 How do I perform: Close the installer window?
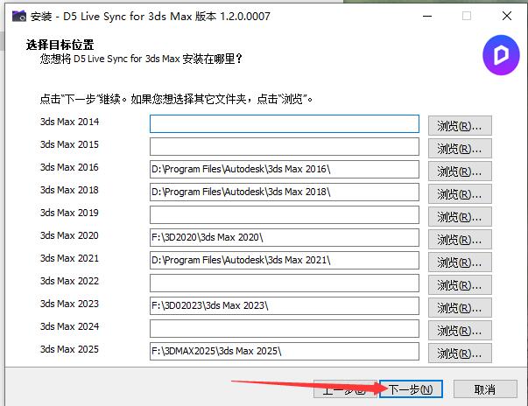507,16
